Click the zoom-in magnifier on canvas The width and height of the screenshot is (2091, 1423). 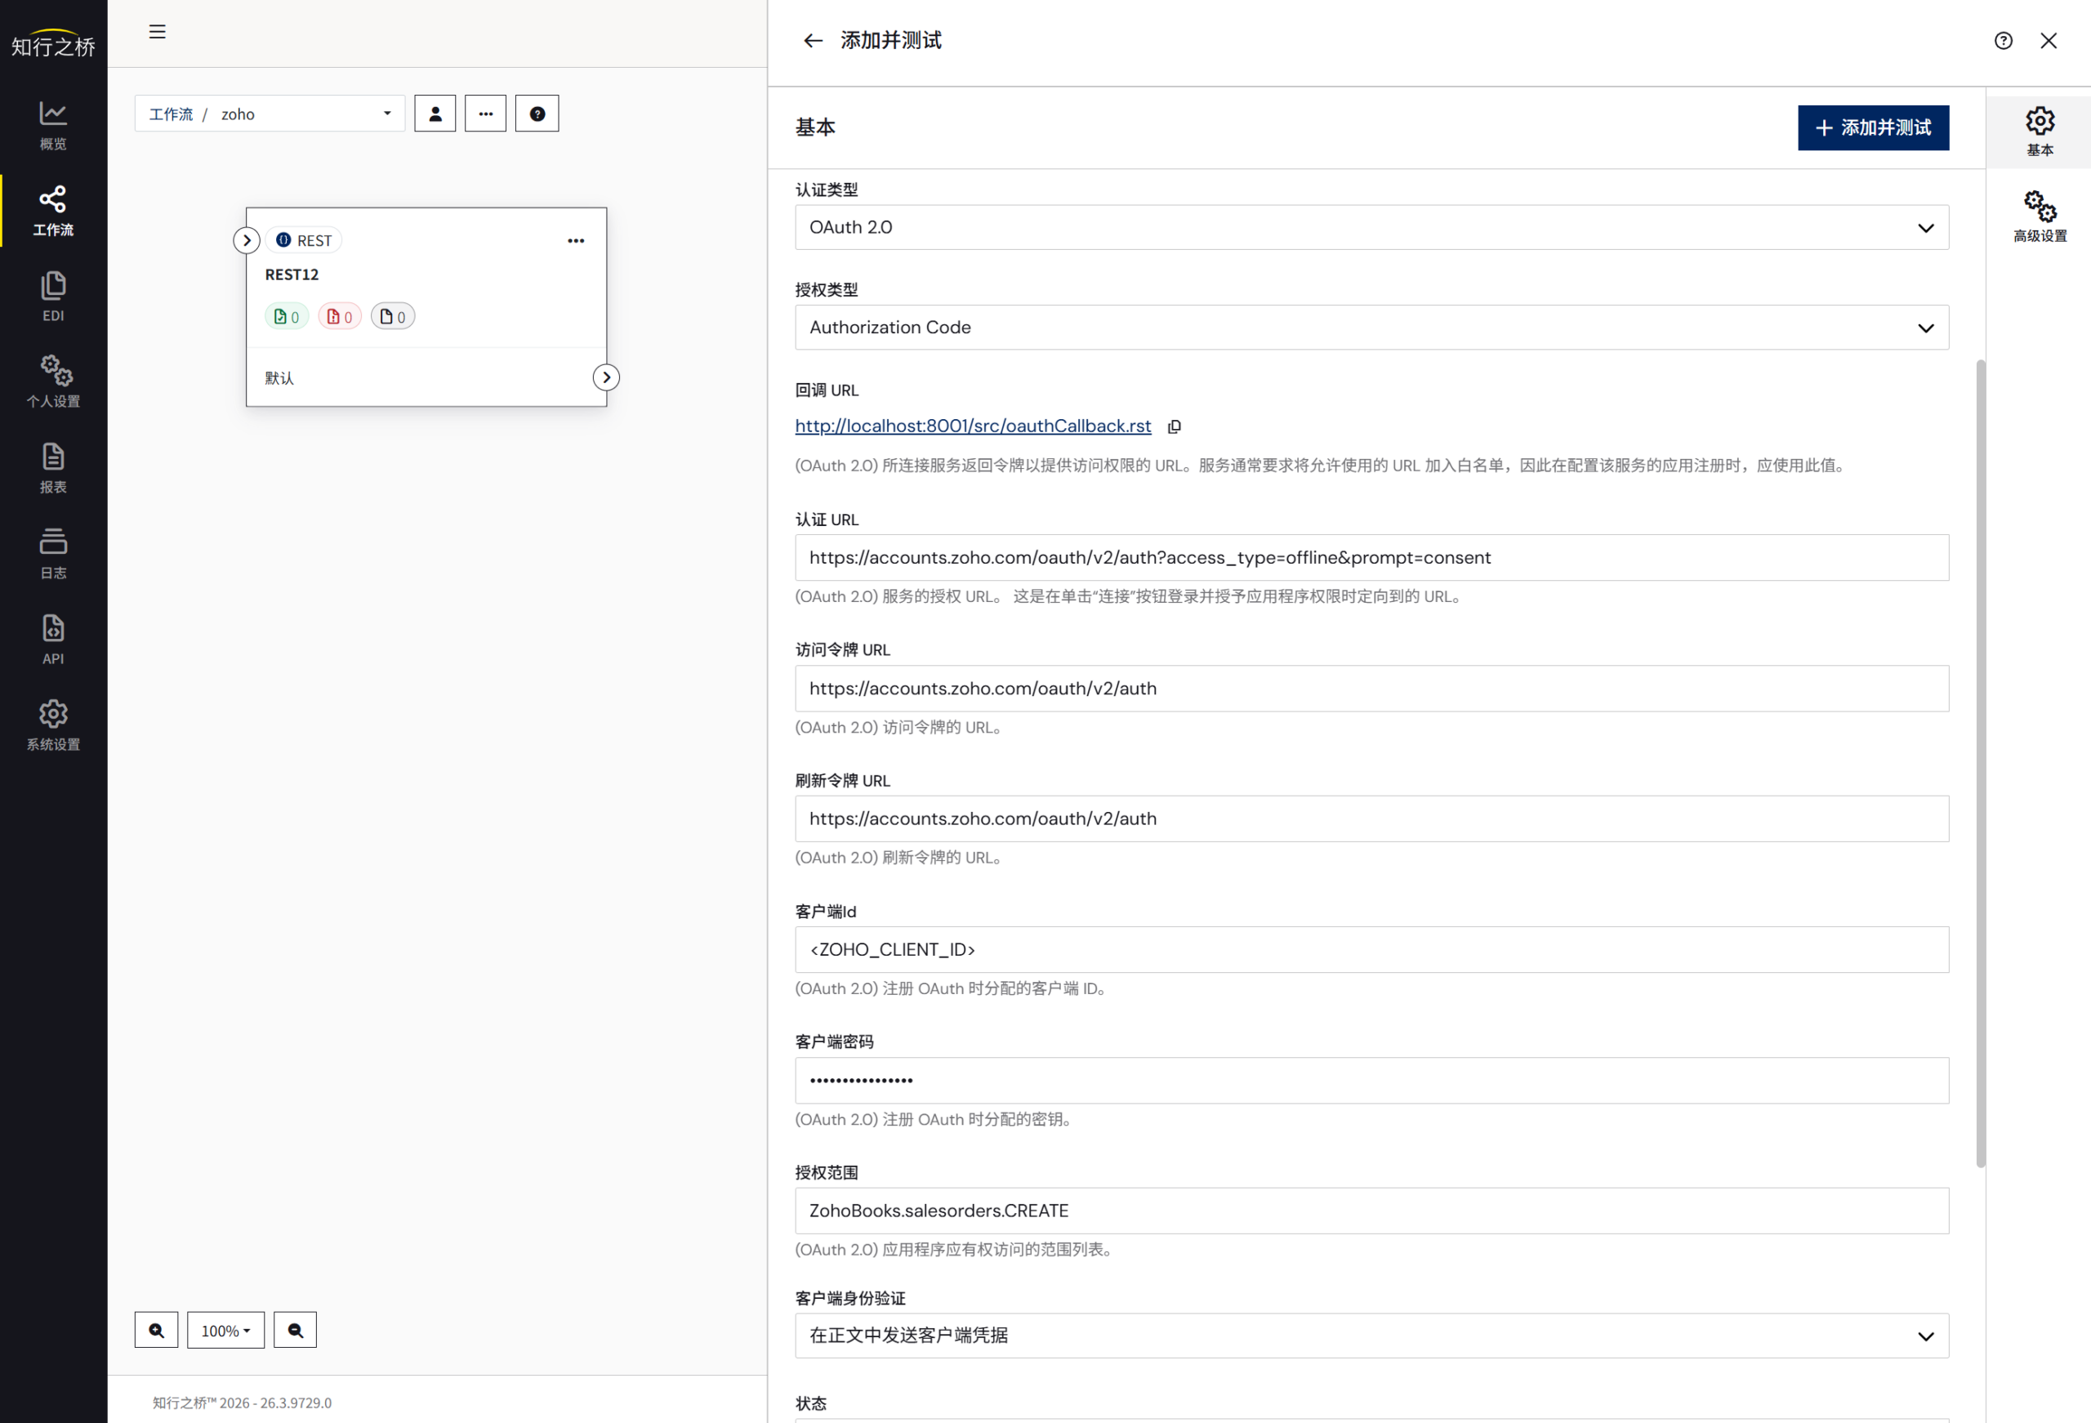point(157,1331)
